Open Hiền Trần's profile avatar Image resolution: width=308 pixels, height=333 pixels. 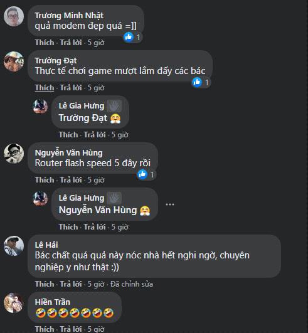click(x=14, y=303)
